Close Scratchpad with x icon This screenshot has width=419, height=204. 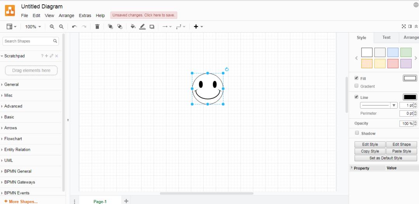pos(56,56)
